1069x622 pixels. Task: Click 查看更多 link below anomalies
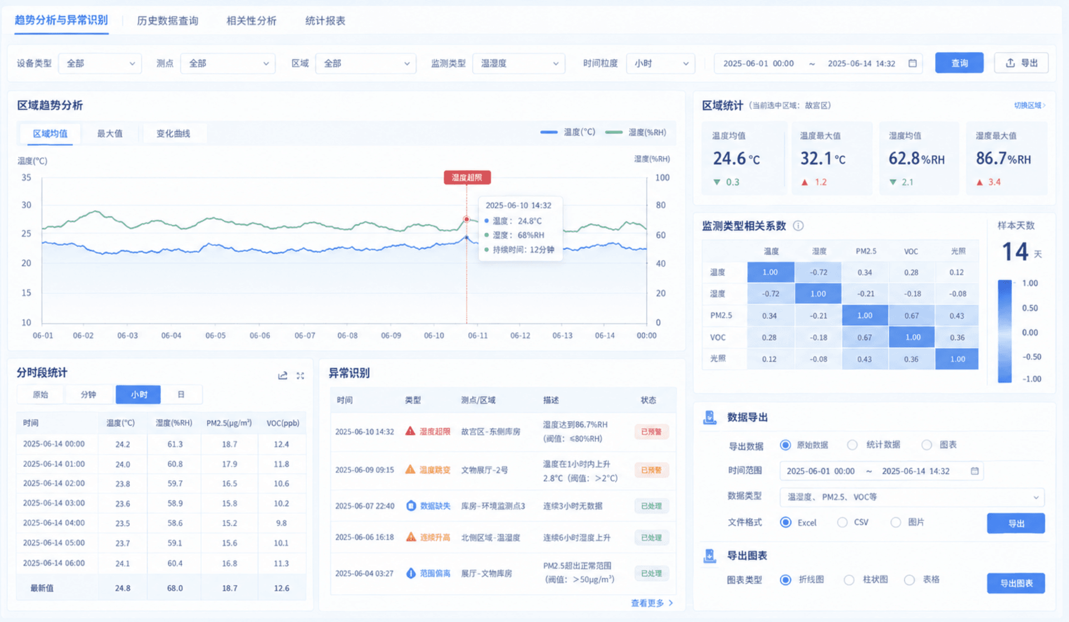[x=652, y=603]
